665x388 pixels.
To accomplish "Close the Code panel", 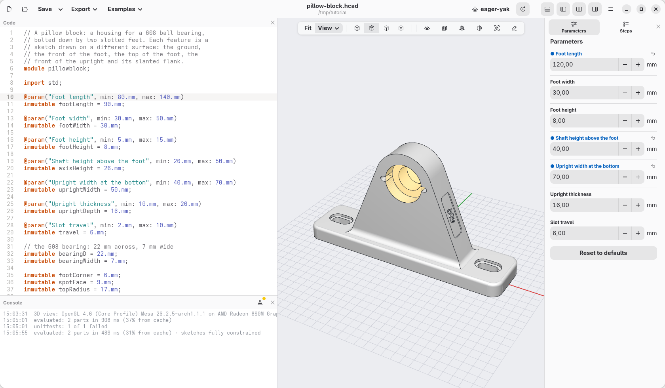I will (273, 23).
